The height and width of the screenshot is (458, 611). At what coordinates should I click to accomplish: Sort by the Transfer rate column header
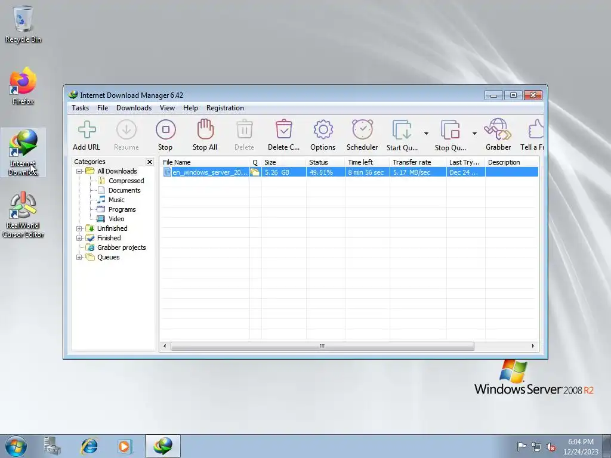tap(418, 162)
